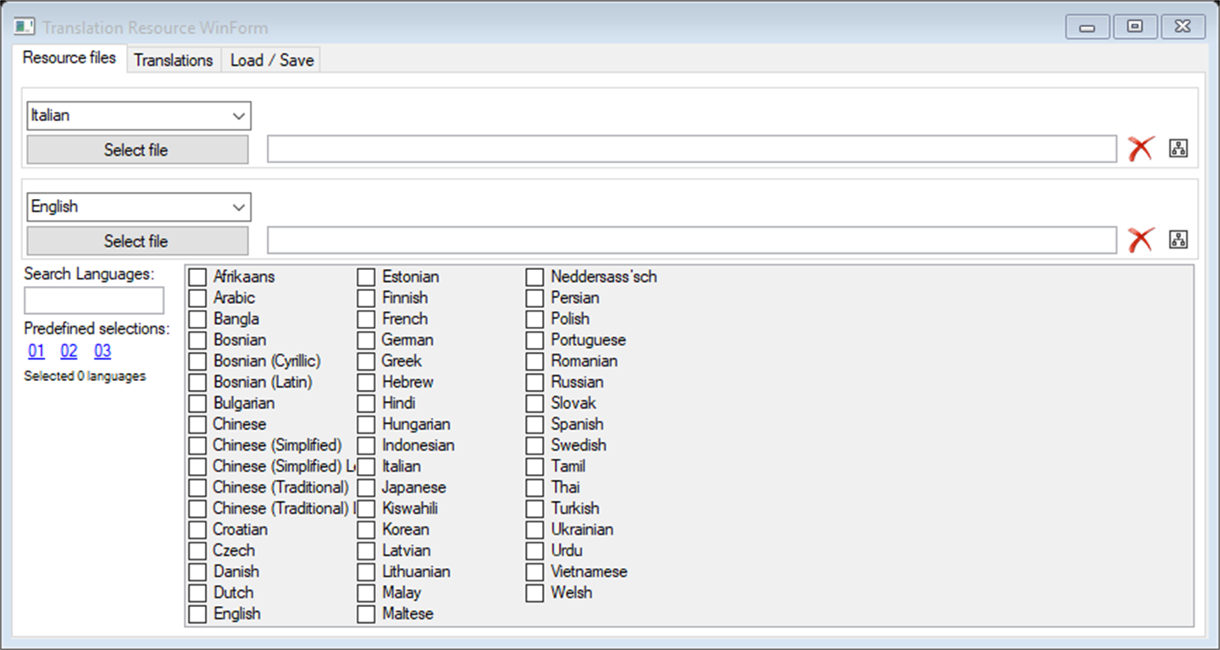This screenshot has width=1220, height=650.
Task: Click the app icon in the title bar
Action: [x=24, y=27]
